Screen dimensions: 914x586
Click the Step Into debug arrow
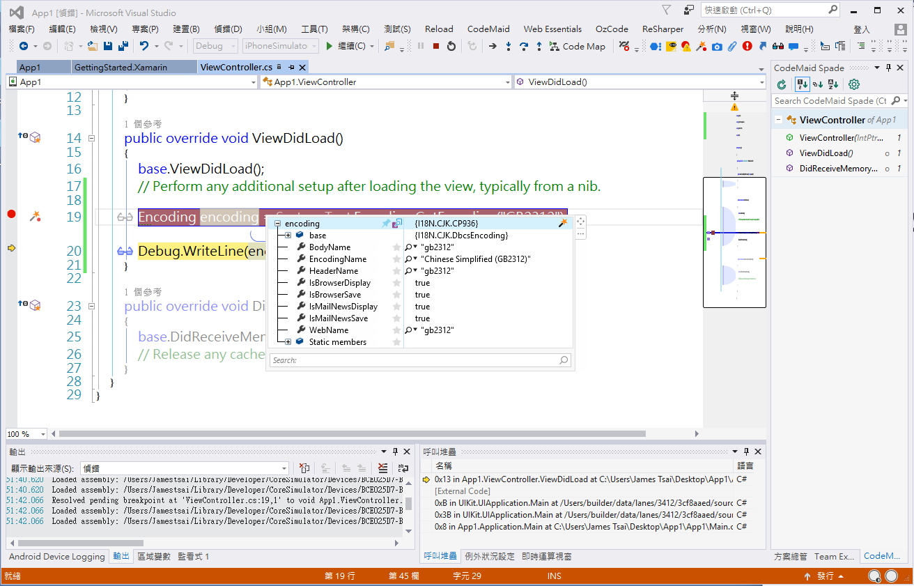(508, 46)
